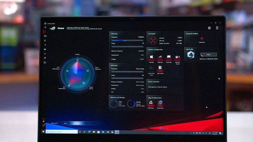Click the performance radar chart
The image size is (253, 142).
(77, 74)
